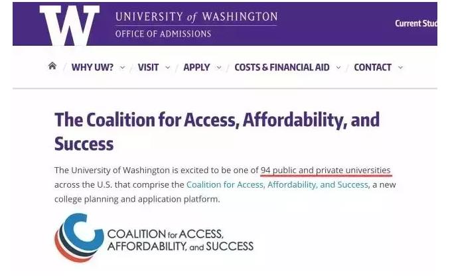Screen dimensions: 450x276
Task: Open the WHY UW? menu item
Action: click(x=92, y=68)
